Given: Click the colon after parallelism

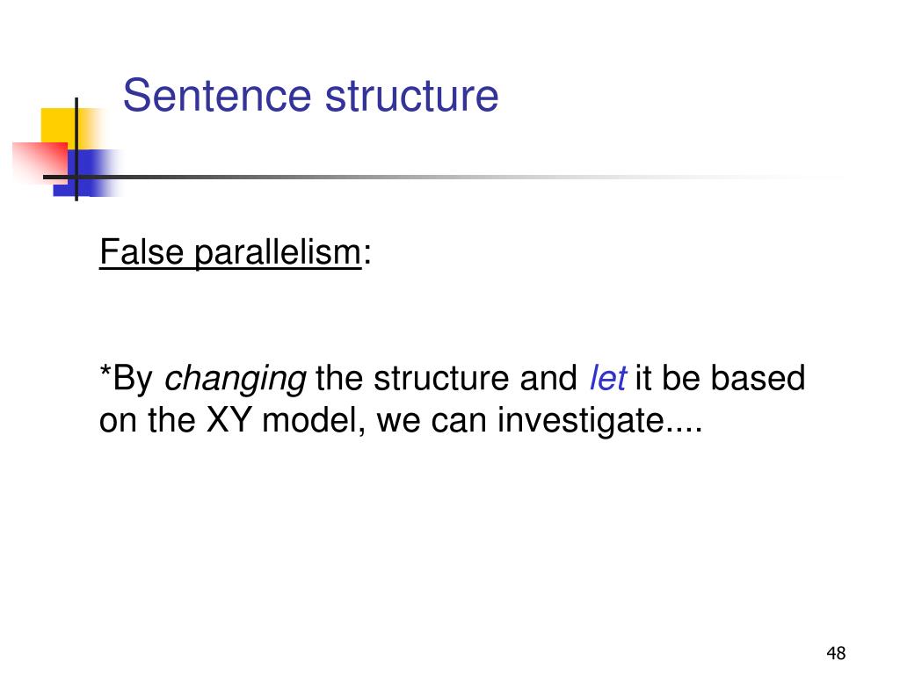Looking at the screenshot, I should tap(367, 254).
